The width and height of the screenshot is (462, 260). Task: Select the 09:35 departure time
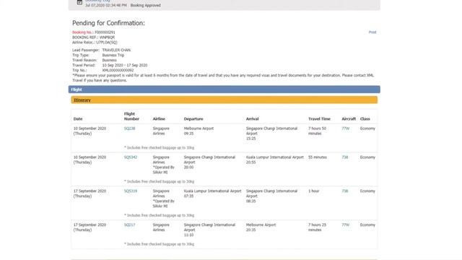click(x=188, y=134)
